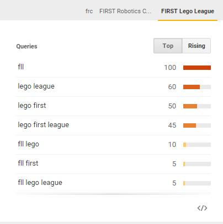Click the lego first query
The height and width of the screenshot is (224, 223).
coord(32,106)
